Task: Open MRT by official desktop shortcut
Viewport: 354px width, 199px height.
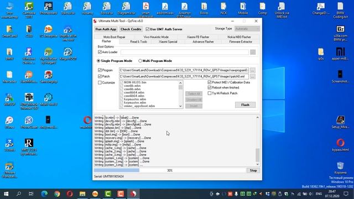Action: click(x=29, y=147)
